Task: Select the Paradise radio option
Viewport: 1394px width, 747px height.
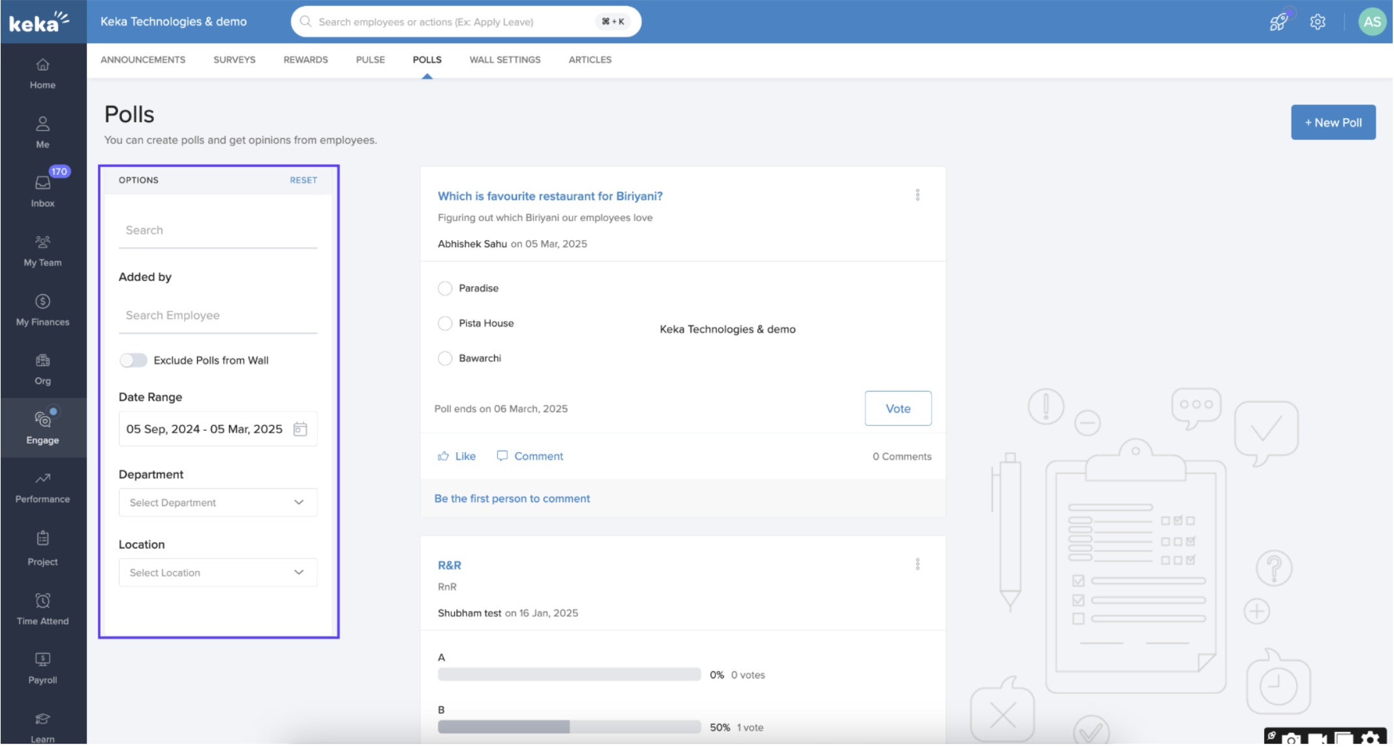Action: (444, 288)
